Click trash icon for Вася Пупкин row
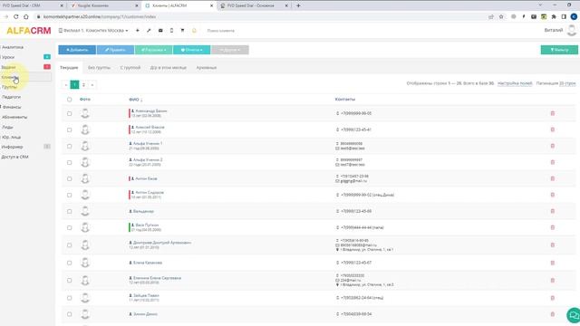 coord(553,227)
